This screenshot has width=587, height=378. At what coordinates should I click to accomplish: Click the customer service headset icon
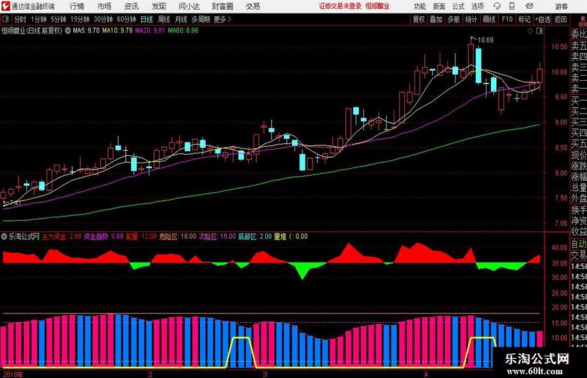[497, 6]
